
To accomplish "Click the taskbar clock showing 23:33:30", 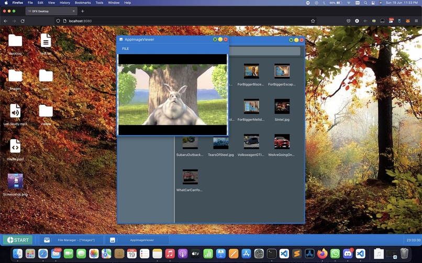I will tap(413, 240).
